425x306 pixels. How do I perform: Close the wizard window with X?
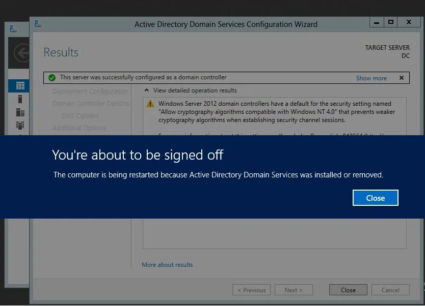[x=409, y=22]
